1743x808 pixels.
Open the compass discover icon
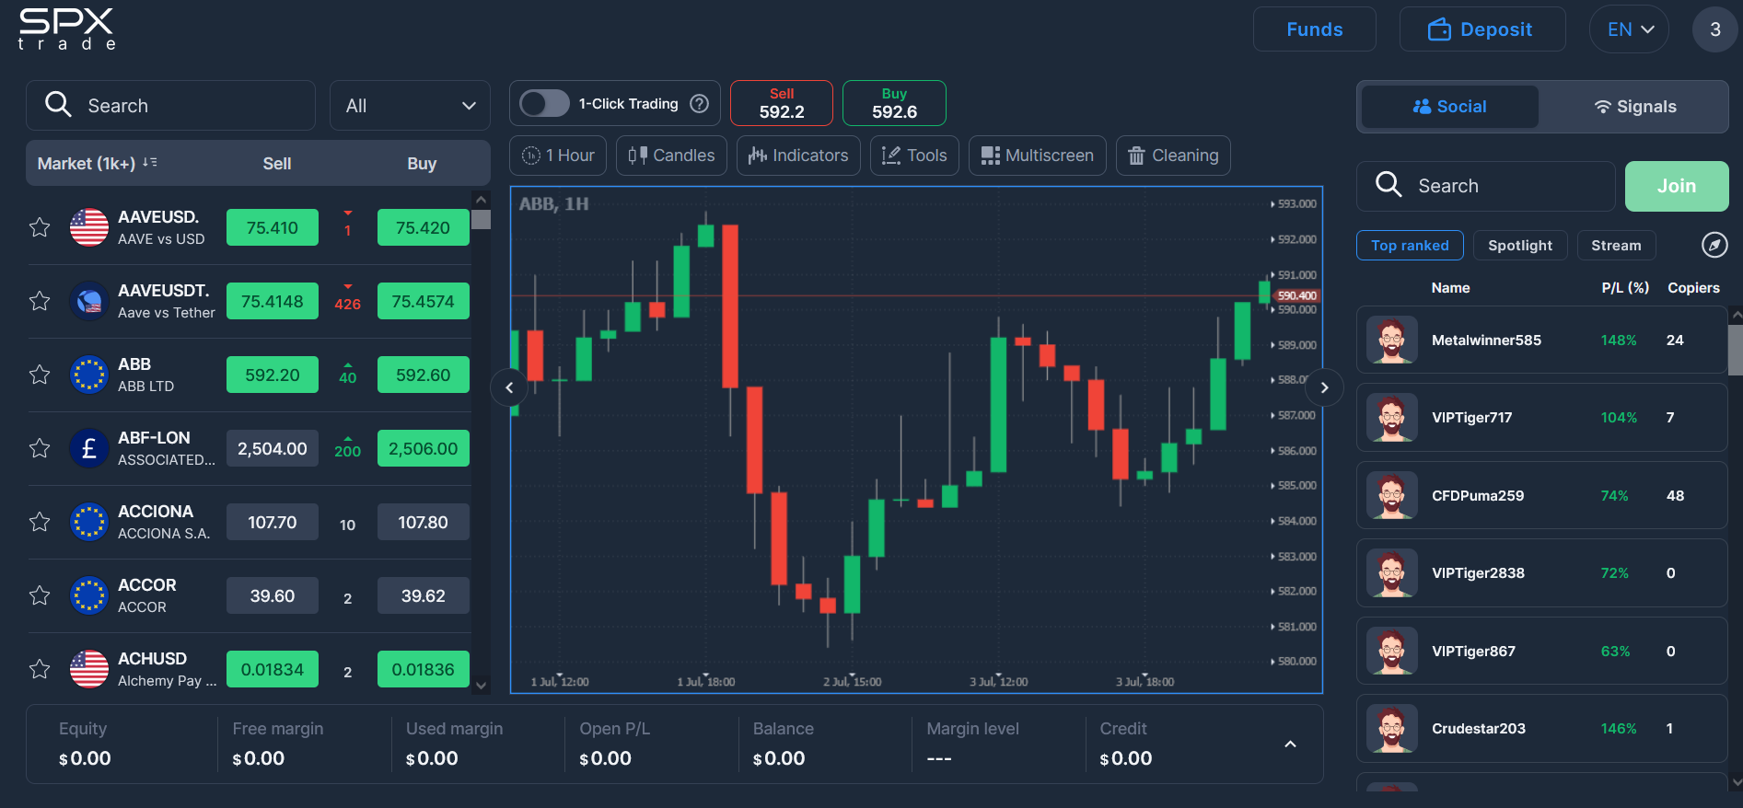(x=1714, y=245)
